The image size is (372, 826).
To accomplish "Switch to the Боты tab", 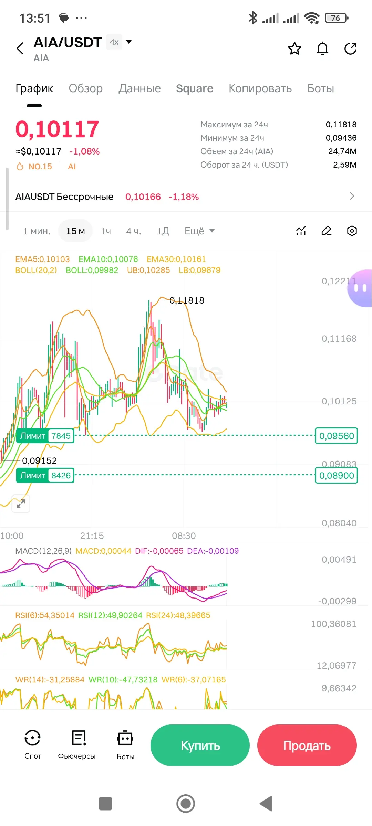I will click(x=321, y=88).
